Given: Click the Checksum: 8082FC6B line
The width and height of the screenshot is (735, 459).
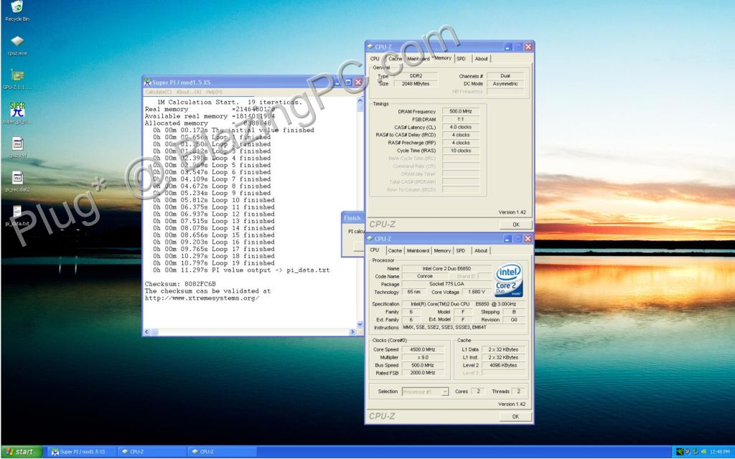Looking at the screenshot, I should coord(180,284).
